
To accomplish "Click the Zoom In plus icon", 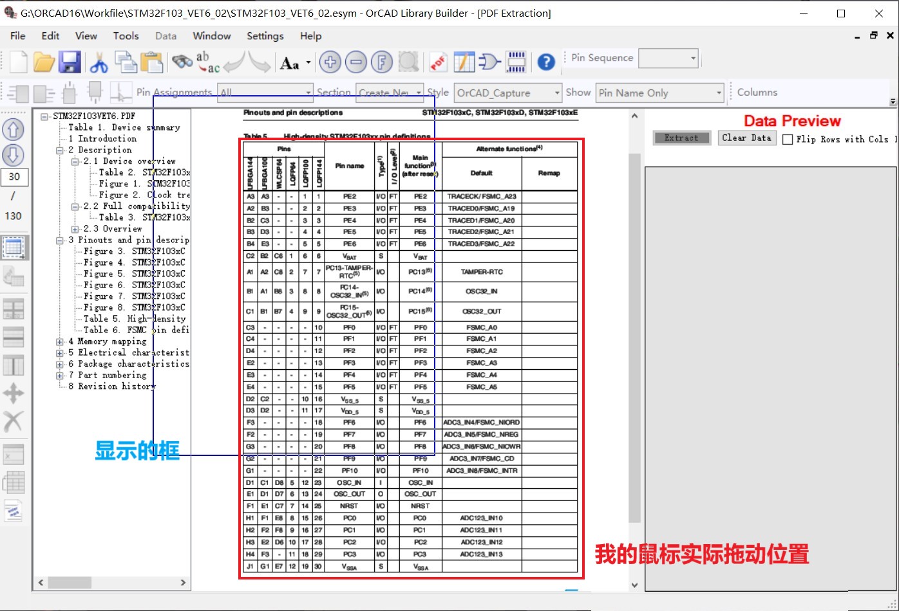I will tap(330, 62).
